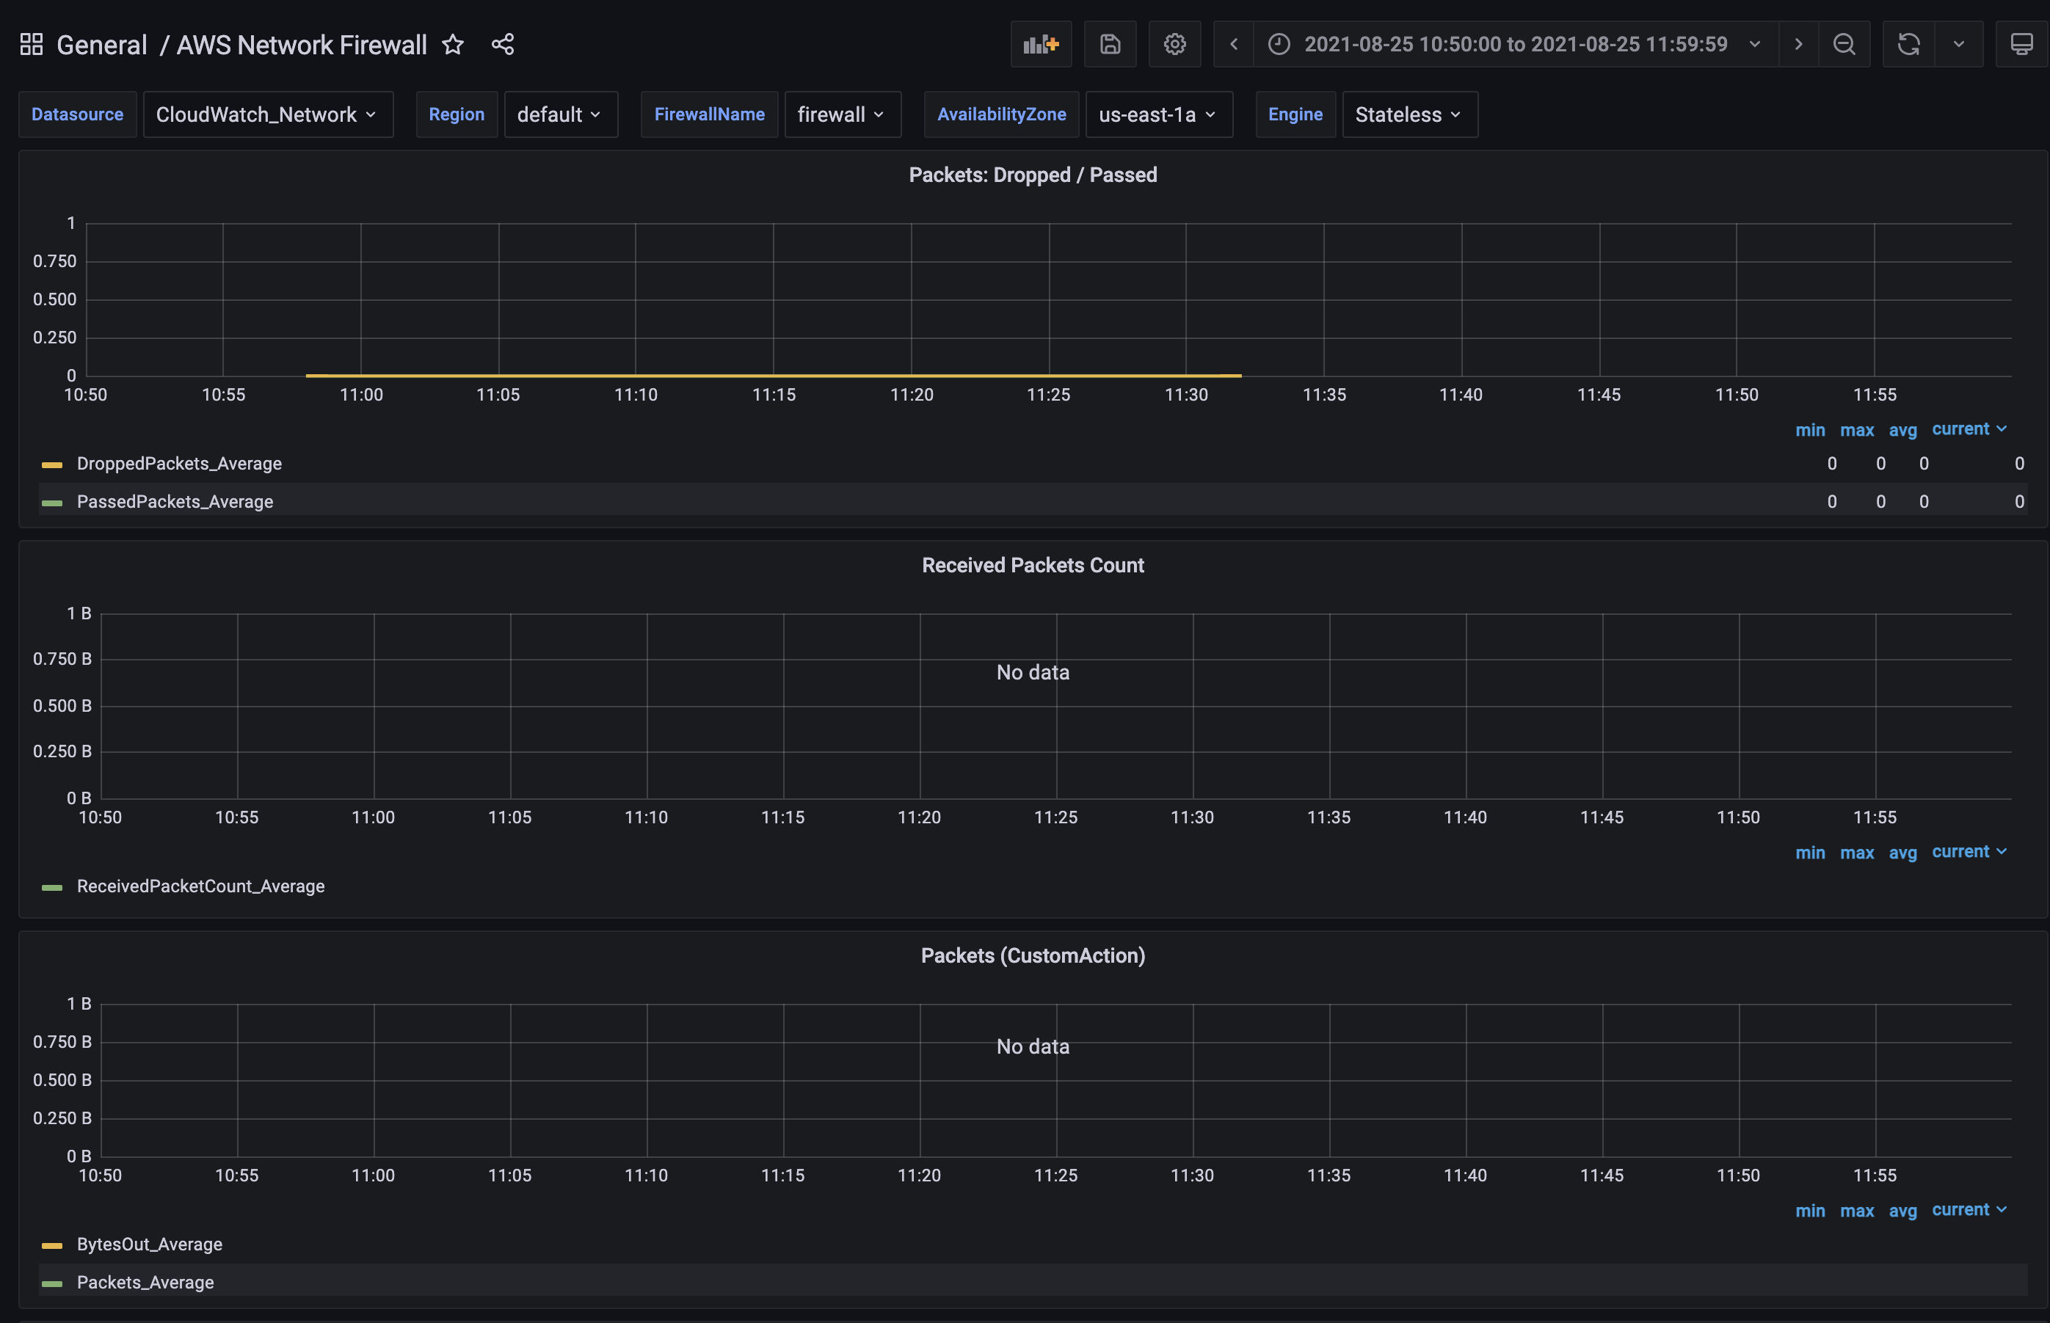Star the AWS Network Firewall dashboard
This screenshot has width=2050, height=1323.
[x=453, y=45]
